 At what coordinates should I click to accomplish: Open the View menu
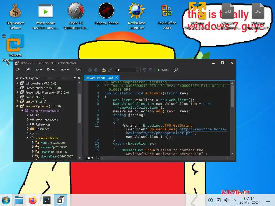39,69
